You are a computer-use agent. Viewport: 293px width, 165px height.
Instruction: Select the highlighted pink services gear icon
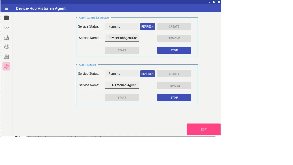(6, 66)
